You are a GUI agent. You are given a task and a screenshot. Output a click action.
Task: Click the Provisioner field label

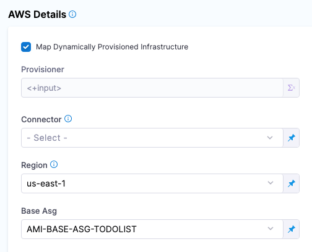coord(43,69)
